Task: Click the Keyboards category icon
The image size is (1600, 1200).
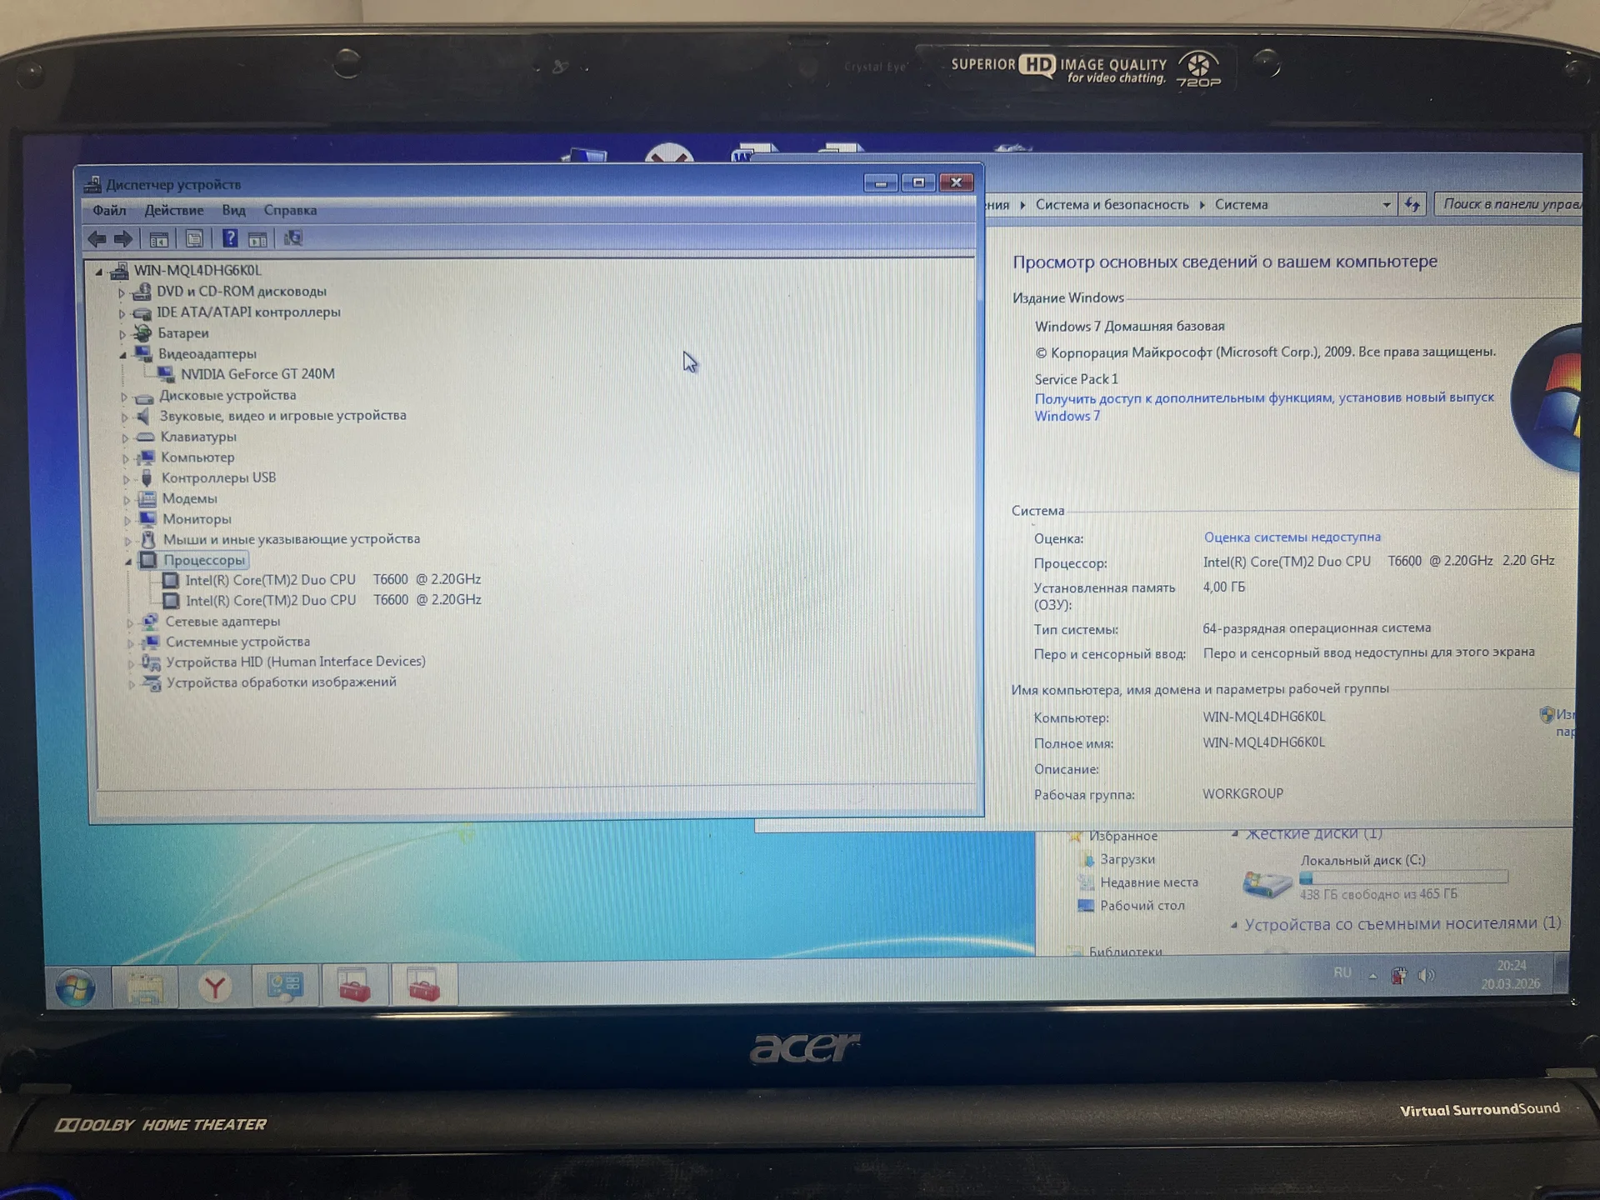Action: [145, 437]
